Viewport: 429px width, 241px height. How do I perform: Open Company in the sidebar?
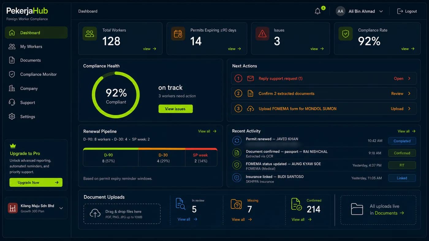36,88
